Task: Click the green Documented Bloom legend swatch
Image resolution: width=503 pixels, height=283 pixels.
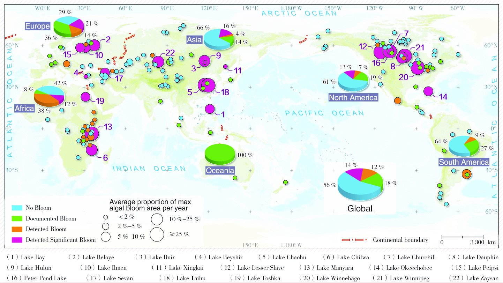Action: [17, 218]
